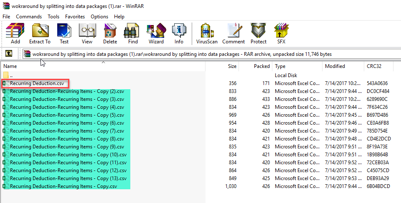401x203 pixels.
Task: Select Recurring Items - Copy (6).csv
Action: (x=67, y=123)
